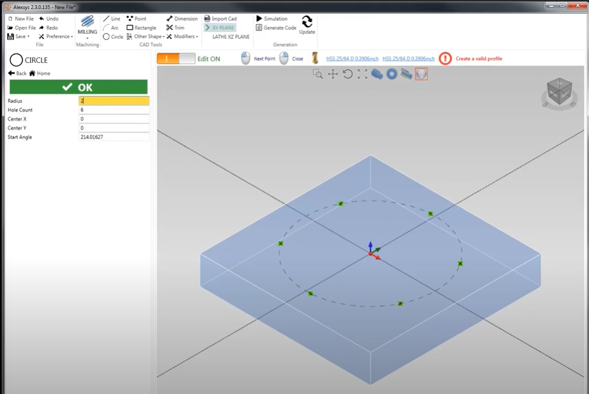
Task: Click the New File button
Action: [x=21, y=19]
